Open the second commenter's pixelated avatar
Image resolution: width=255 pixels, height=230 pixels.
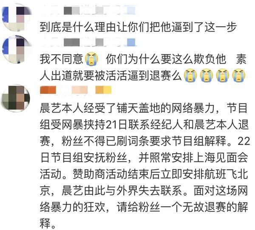[17, 50]
